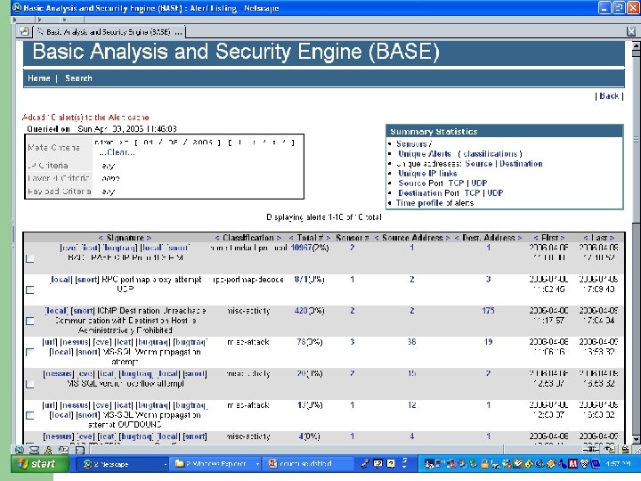Open Mail from the status bar envelope icon
Screen dimensions: 641x481
coord(35,451)
